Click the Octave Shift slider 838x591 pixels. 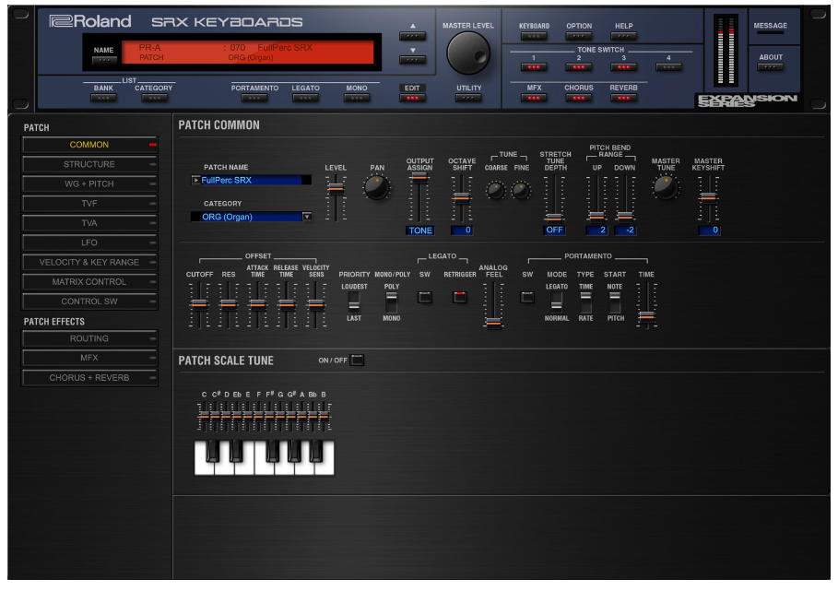[461, 197]
